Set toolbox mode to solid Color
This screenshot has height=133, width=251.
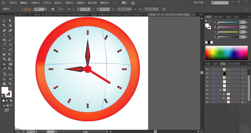coord(4,101)
